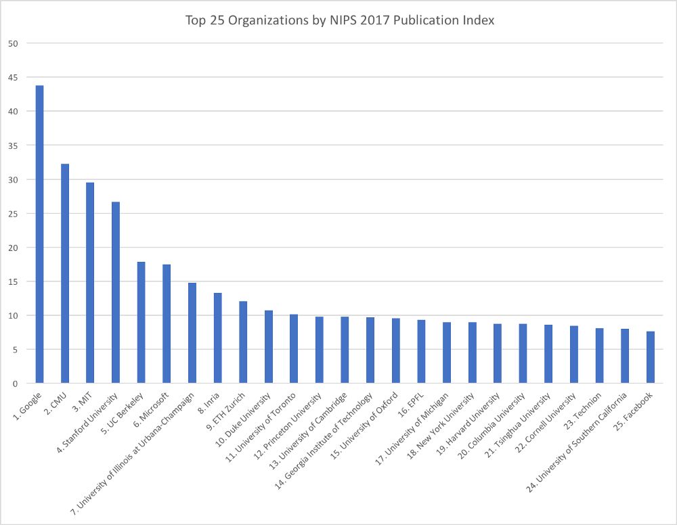Viewport: 677px width, 525px height.
Task: Select the Duke University bar
Action: pos(269,347)
